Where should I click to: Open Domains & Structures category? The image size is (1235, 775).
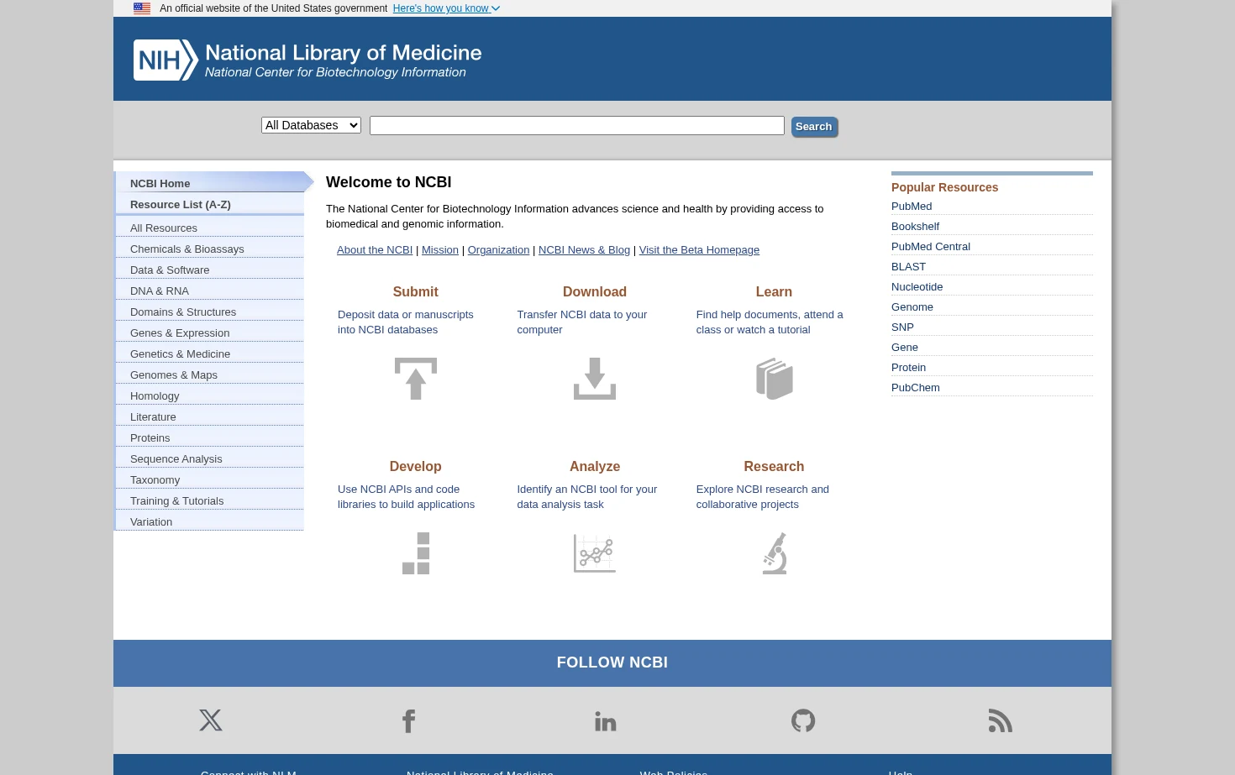pyautogui.click(x=210, y=312)
